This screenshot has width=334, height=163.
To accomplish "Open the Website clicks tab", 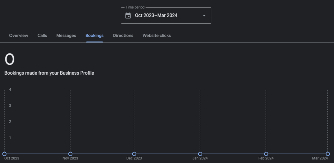I will point(157,36).
